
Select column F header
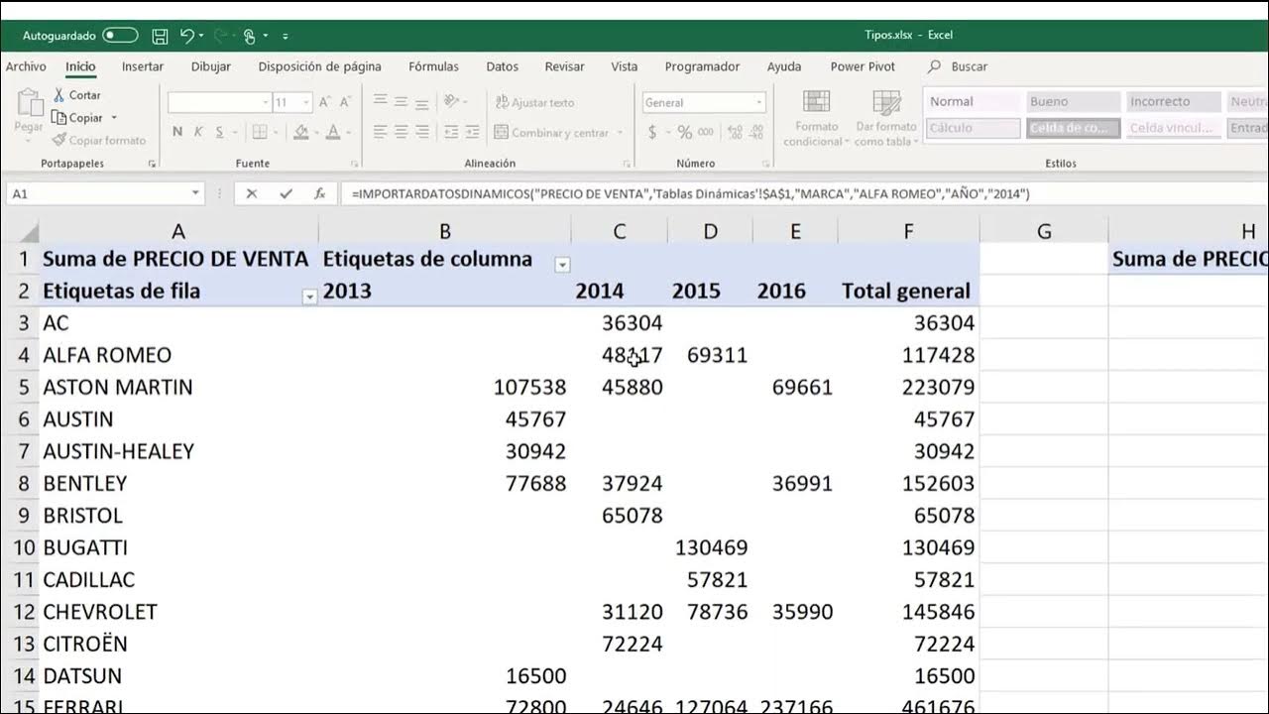tap(909, 231)
